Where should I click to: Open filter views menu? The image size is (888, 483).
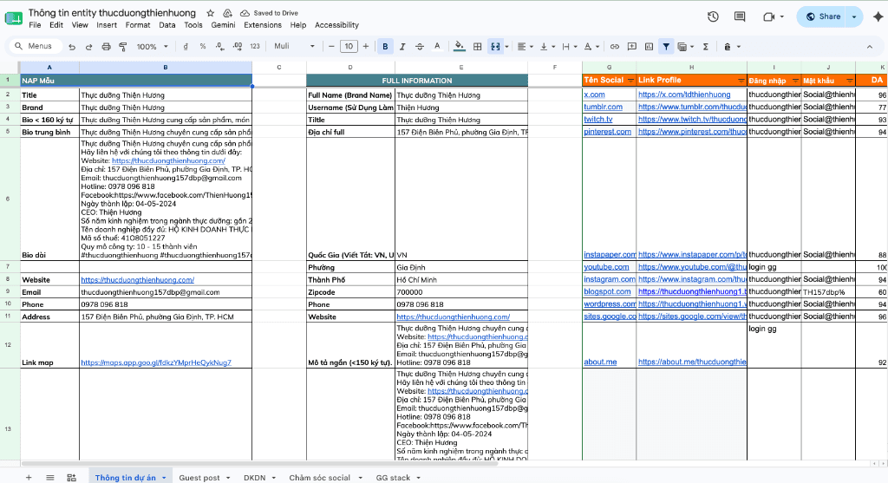tap(685, 47)
